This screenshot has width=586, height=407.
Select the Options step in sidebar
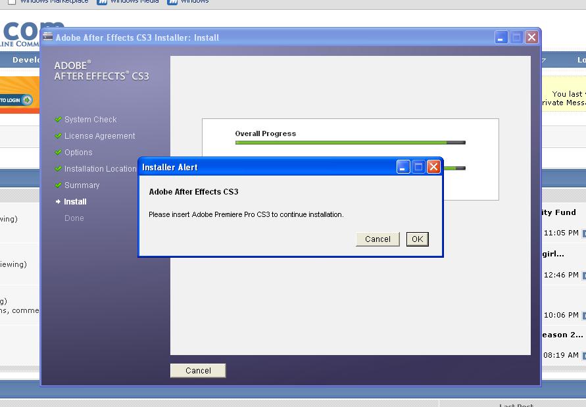78,153
